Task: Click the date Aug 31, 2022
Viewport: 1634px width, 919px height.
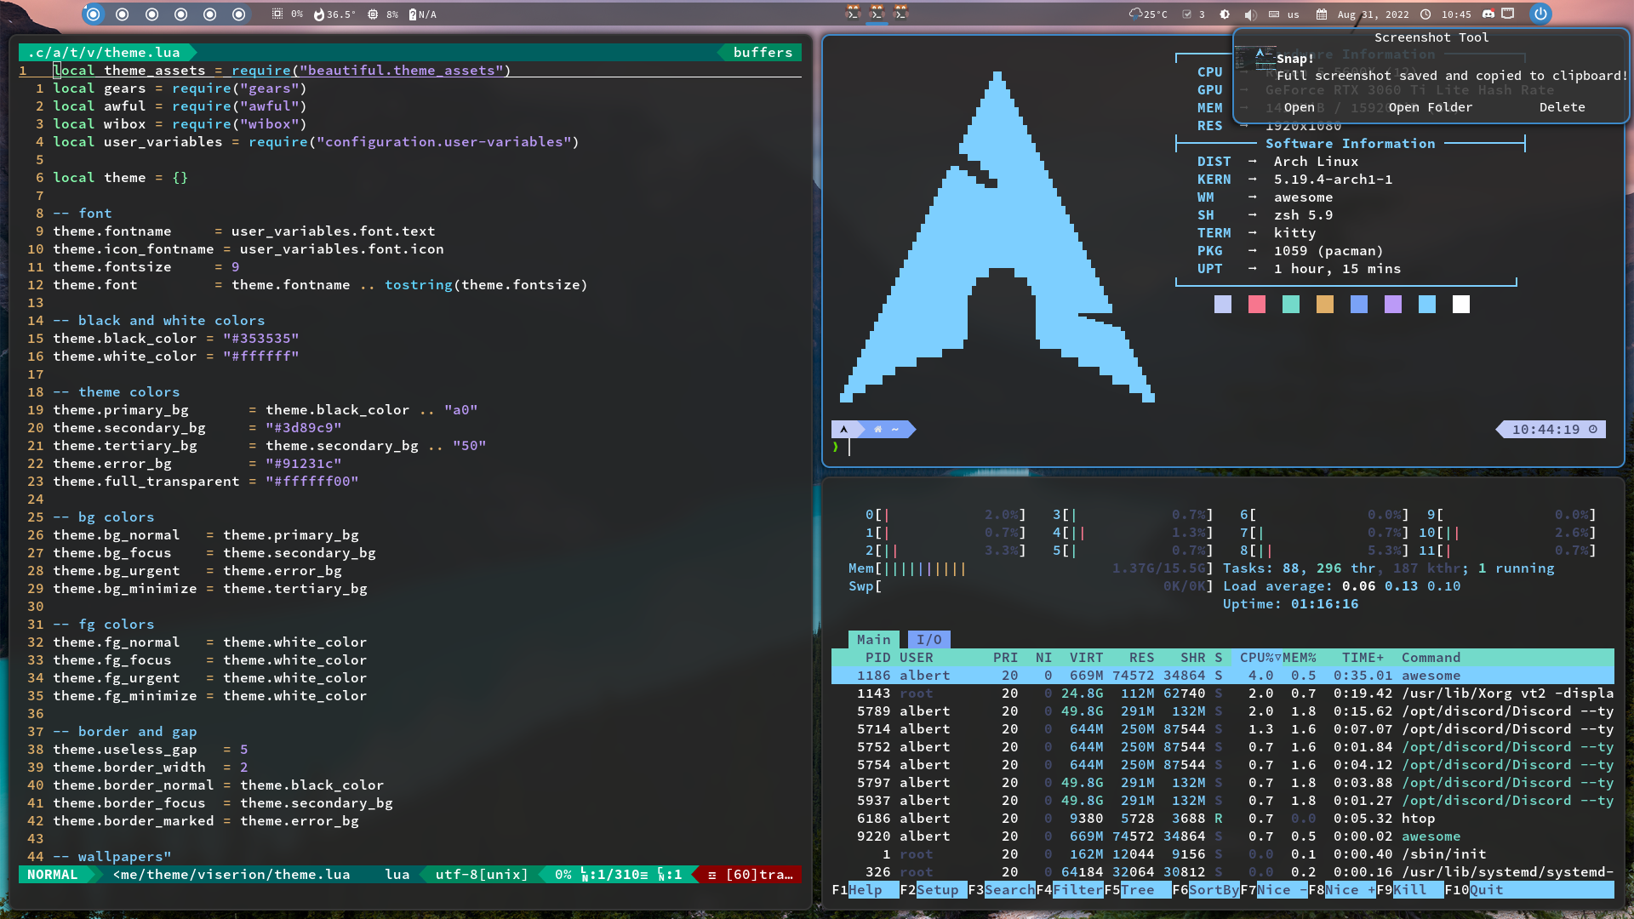Action: tap(1373, 14)
